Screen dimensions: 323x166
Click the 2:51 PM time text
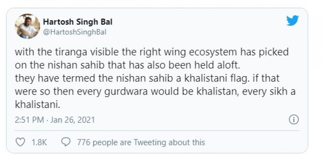[x=29, y=120]
